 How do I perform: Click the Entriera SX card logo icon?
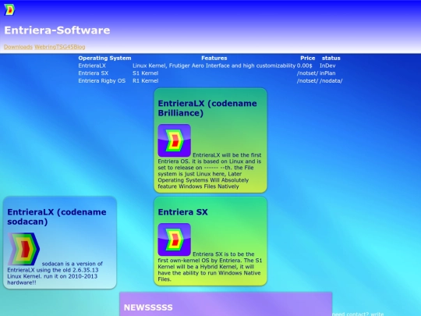tap(175, 240)
